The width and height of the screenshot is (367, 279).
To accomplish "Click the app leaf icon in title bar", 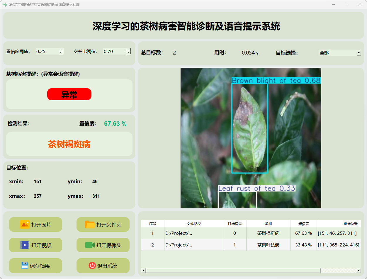I will [x=5, y=4].
